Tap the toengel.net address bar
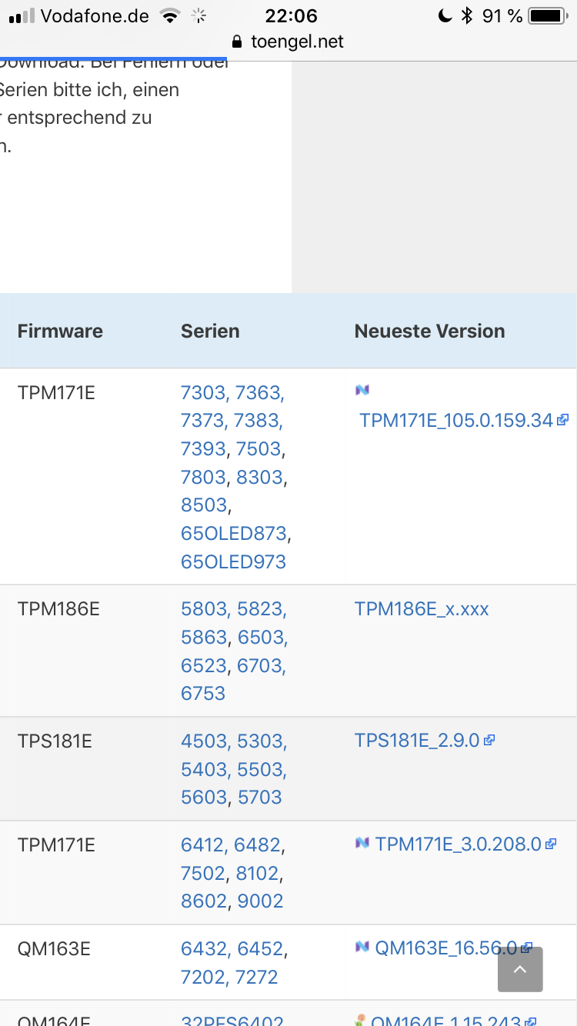This screenshot has width=577, height=1026. (288, 42)
